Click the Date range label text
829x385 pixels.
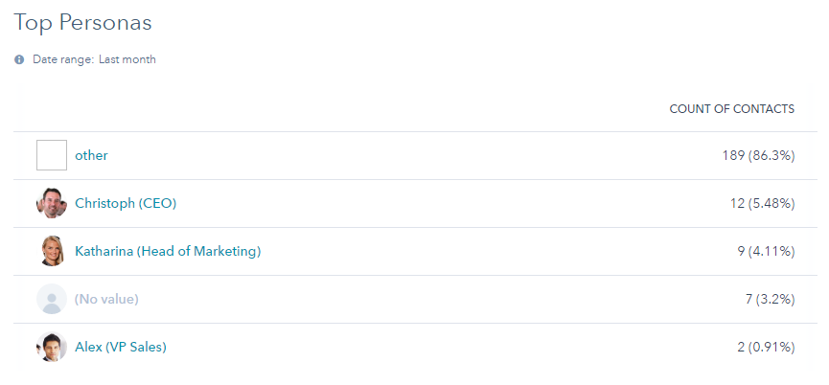coord(63,59)
